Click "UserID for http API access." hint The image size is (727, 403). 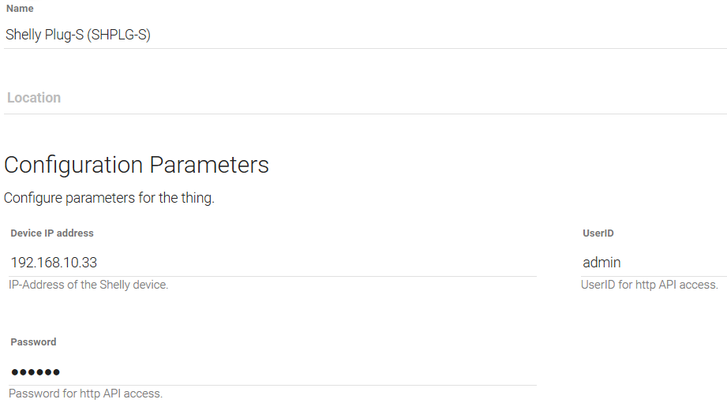[x=650, y=285]
